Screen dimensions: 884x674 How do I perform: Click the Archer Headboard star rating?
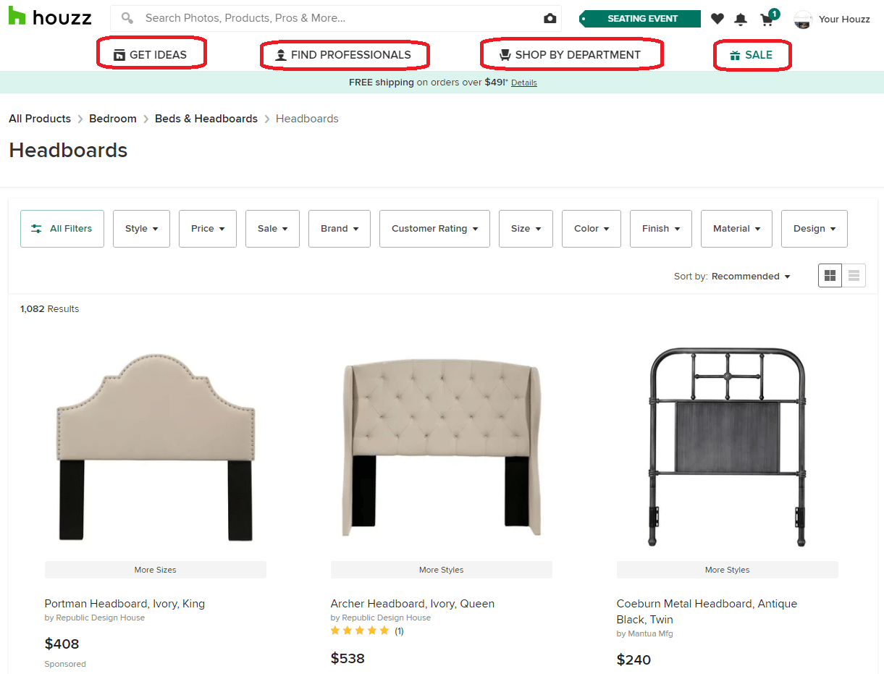click(360, 631)
